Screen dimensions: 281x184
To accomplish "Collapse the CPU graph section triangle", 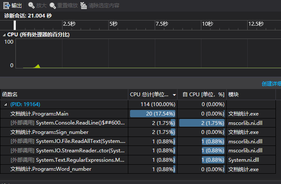I will click(x=4, y=34).
